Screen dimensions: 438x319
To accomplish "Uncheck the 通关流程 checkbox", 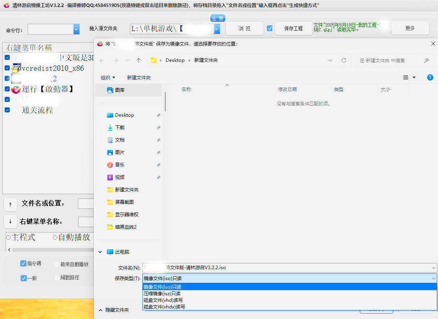I will pos(7,110).
